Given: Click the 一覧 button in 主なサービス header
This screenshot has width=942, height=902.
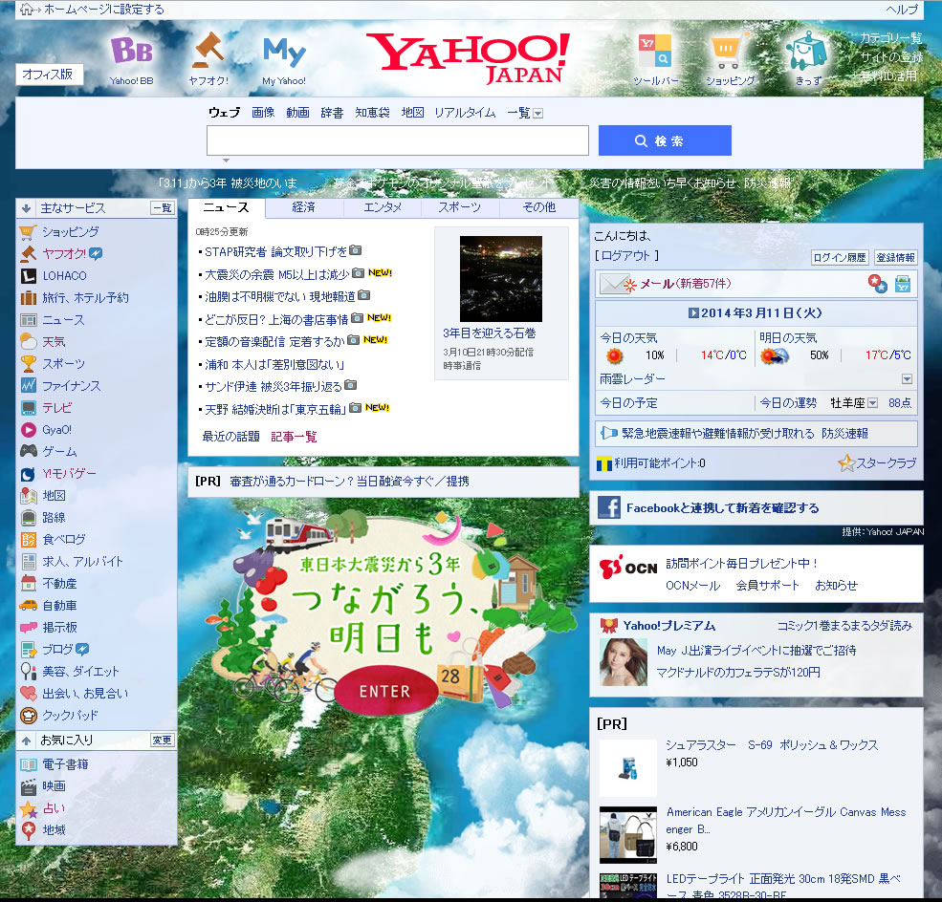Looking at the screenshot, I should [163, 207].
